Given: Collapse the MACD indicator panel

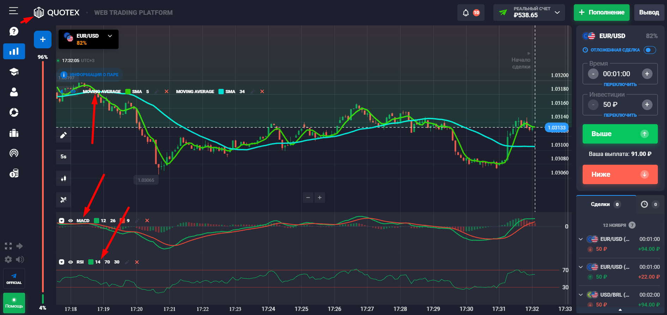Looking at the screenshot, I should click(x=61, y=221).
